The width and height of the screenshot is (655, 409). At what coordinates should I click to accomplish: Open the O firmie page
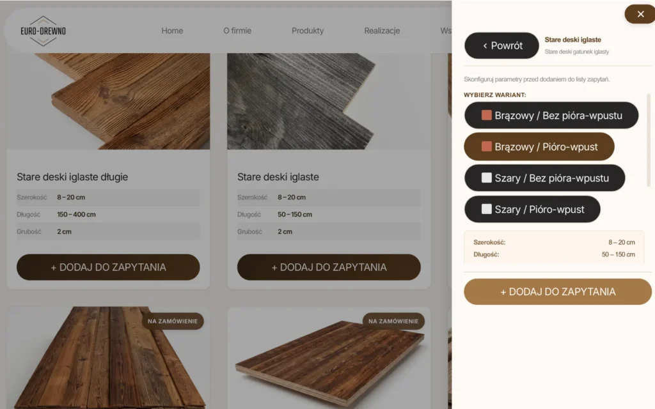point(237,31)
